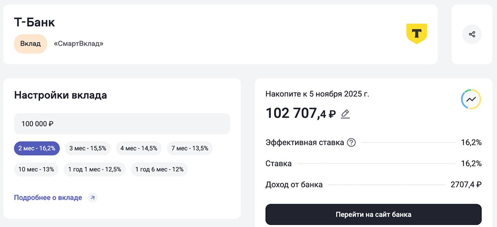Pick the 7 мес - 13,5% term
Image resolution: width=497 pixels, height=227 pixels.
coord(190,148)
